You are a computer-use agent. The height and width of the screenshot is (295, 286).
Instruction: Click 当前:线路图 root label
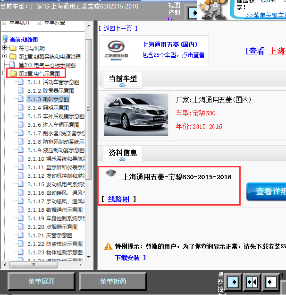point(24,40)
